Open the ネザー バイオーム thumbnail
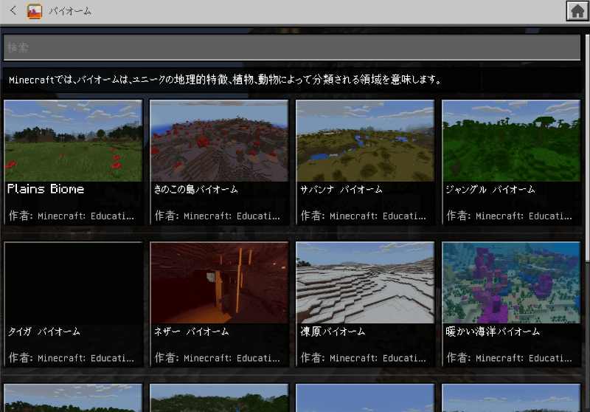 click(219, 283)
